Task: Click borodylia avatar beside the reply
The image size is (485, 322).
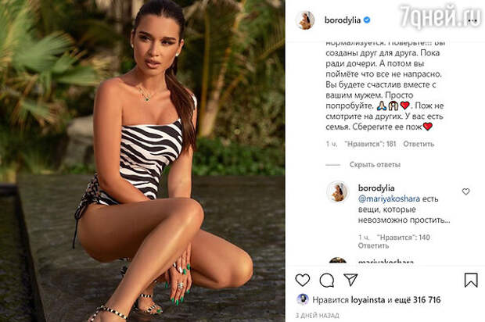Action: (x=337, y=191)
